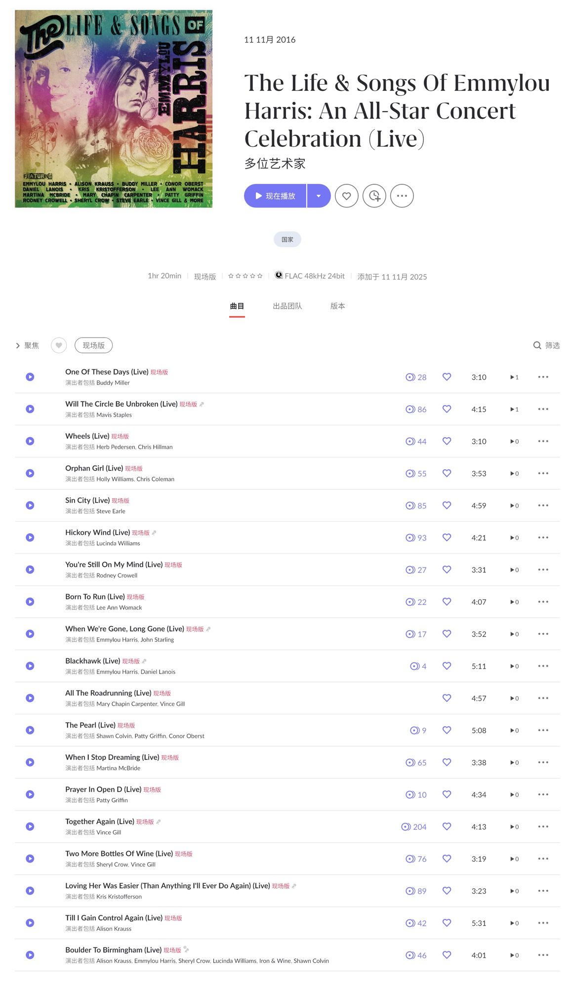
Task: Play the track One Of These Days
Action: [30, 377]
